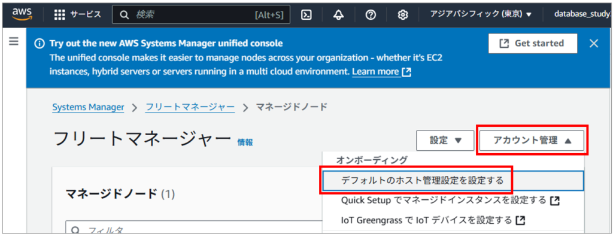This screenshot has width=613, height=234.
Task: Click the info icon in the banner
Action: click(x=40, y=43)
